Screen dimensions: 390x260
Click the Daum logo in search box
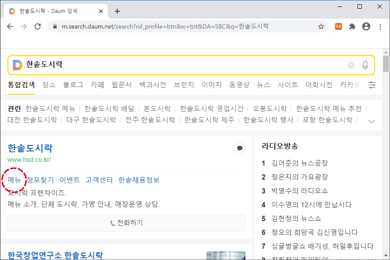17,65
